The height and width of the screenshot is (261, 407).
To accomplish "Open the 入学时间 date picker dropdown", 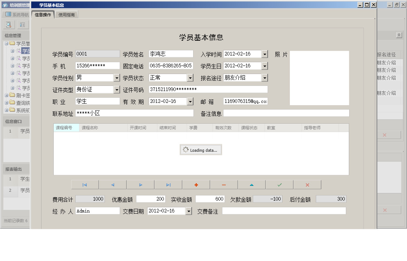I will (x=265, y=54).
